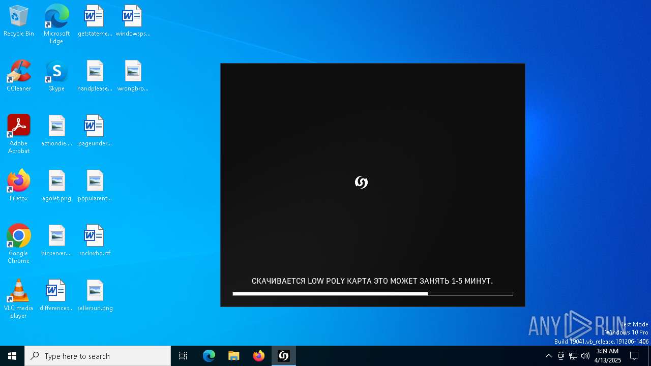Open Task View from the taskbar

pos(183,356)
